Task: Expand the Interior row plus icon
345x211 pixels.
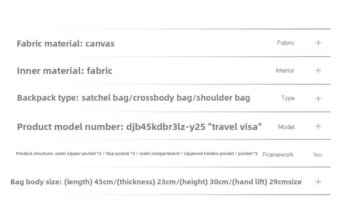Action: [318, 70]
